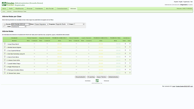The image size is (194, 109).
Task: Select the Estudiantes tab
Action: pyautogui.click(x=39, y=9)
